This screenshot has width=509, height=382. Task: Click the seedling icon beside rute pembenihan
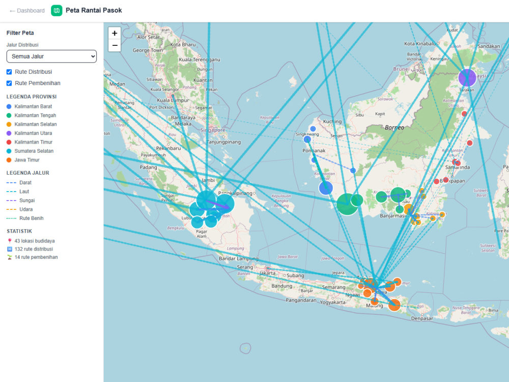(9, 257)
